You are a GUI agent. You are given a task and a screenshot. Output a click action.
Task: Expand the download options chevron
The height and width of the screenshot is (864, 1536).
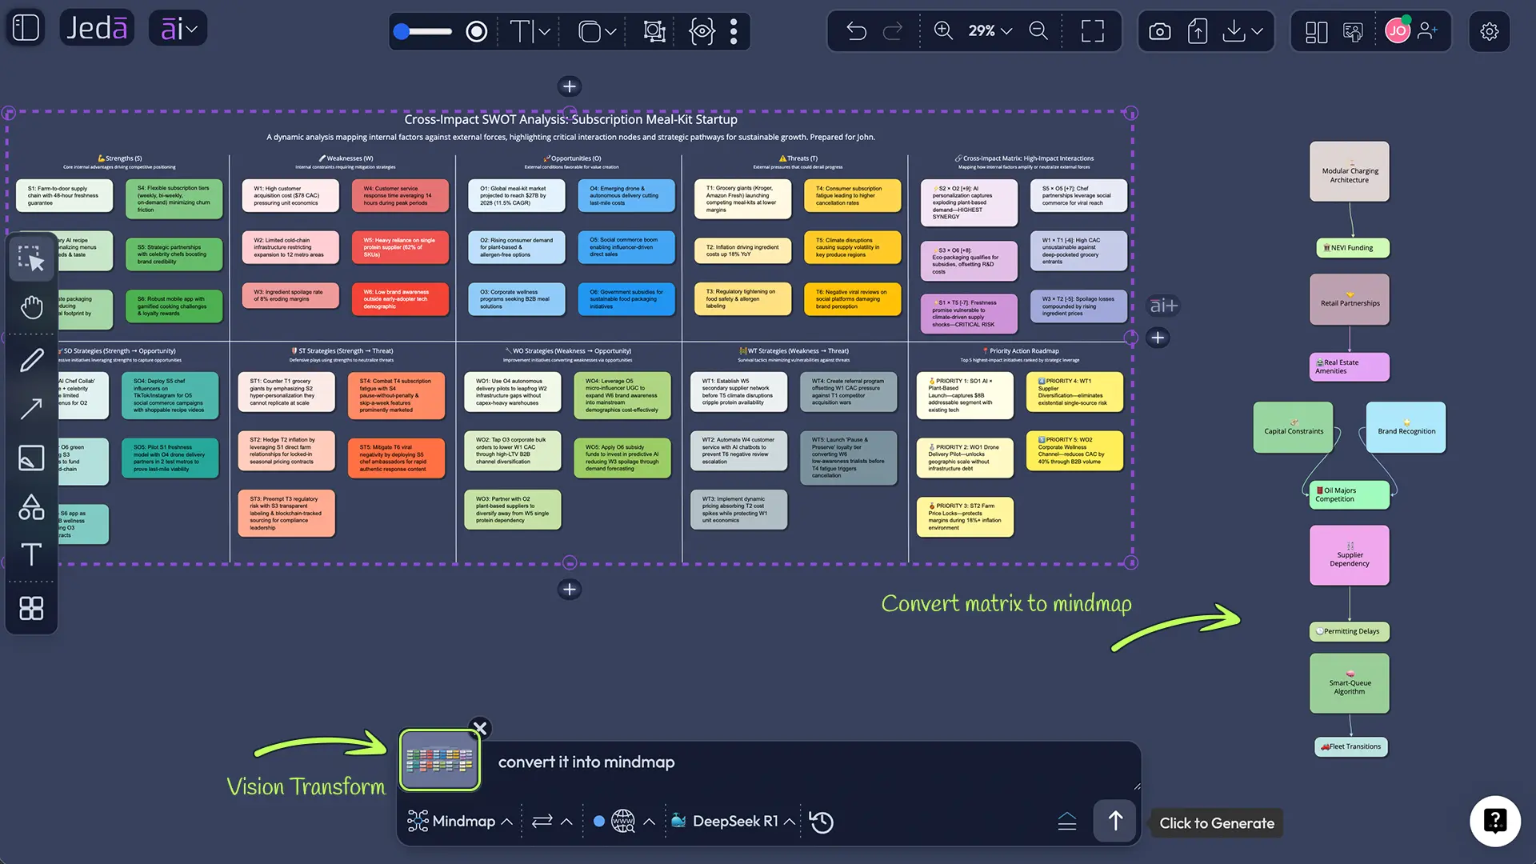(1257, 31)
